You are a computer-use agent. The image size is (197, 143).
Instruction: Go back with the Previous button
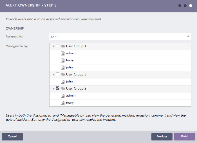[162, 137]
